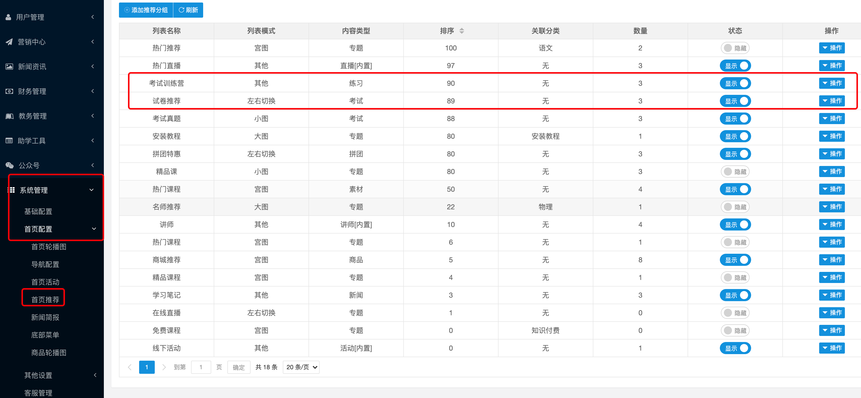Open 新闻简报 menu item
861x398 pixels.
pyautogui.click(x=45, y=317)
